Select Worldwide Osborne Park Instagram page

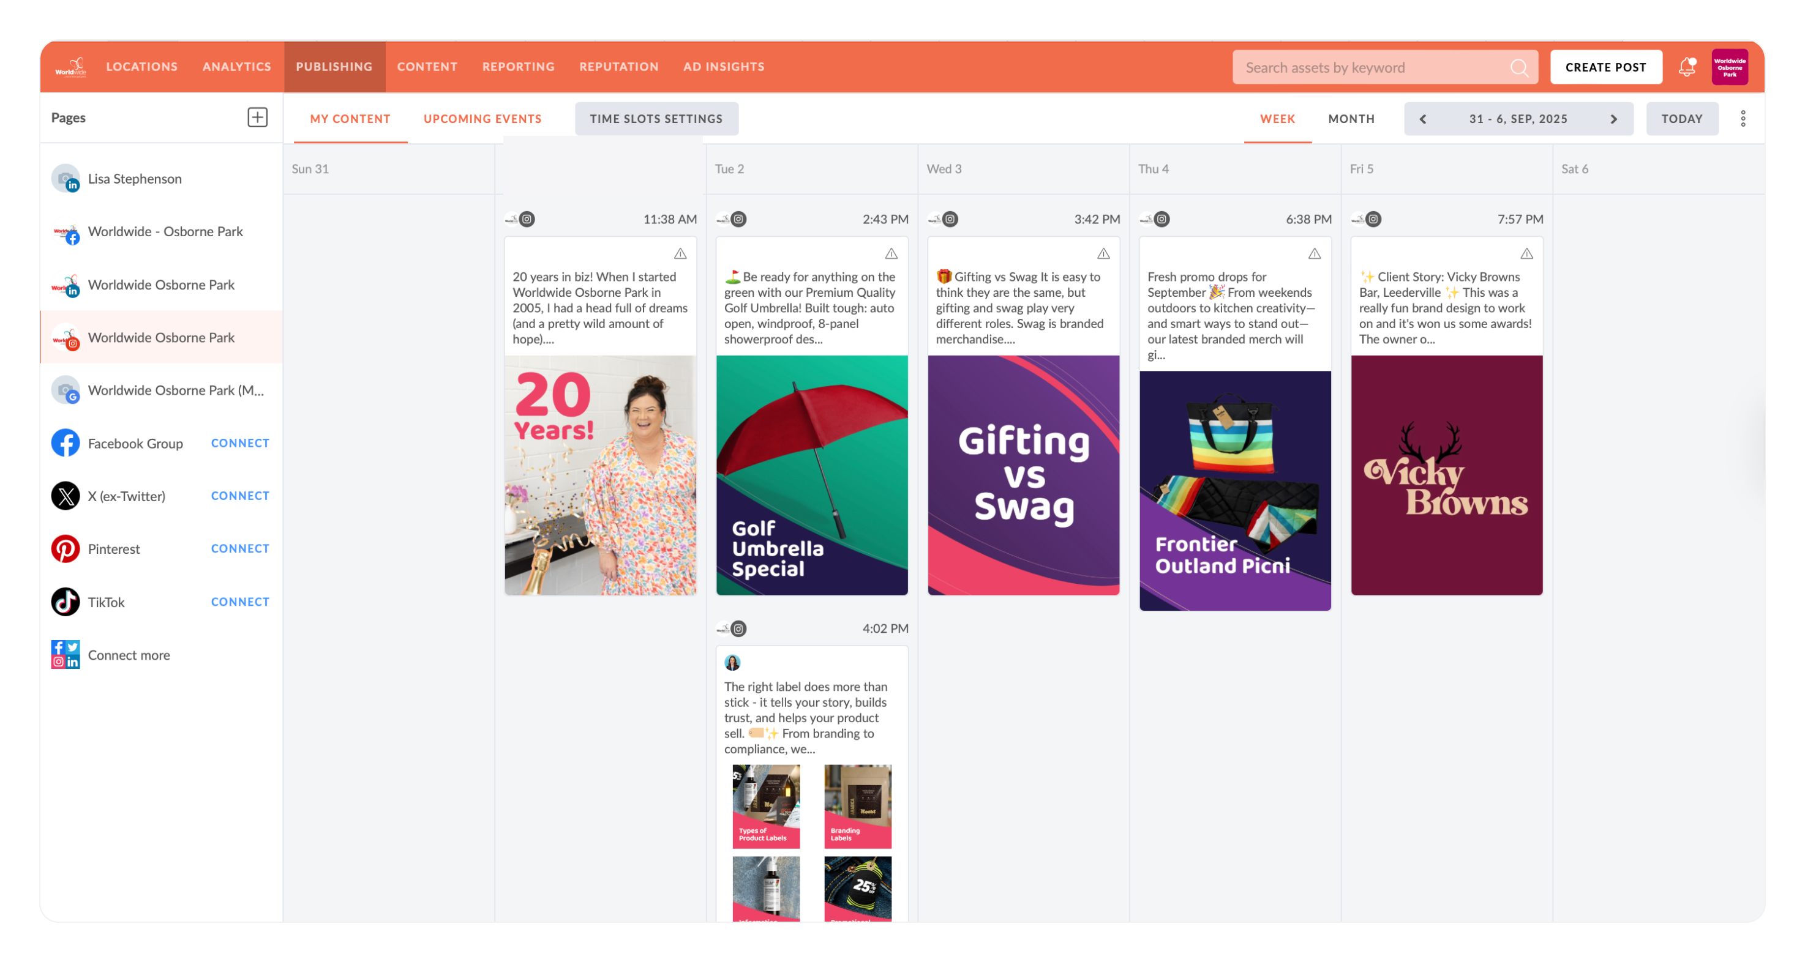[162, 337]
